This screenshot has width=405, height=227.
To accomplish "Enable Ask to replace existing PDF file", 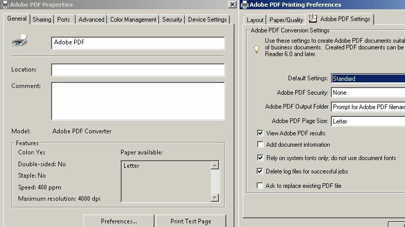I will click(260, 185).
